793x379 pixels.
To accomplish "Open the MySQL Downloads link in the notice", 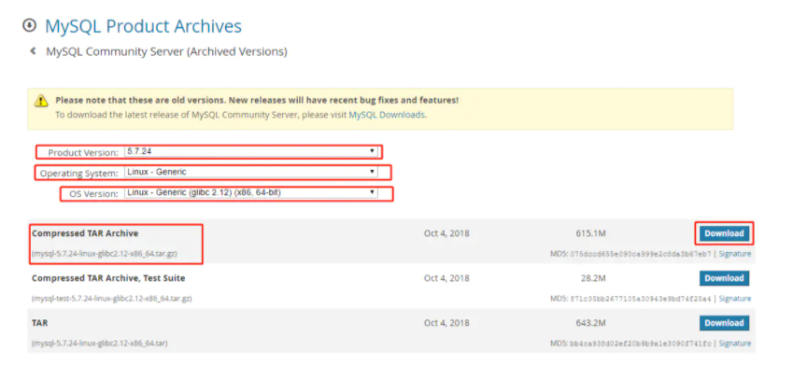I will click(x=387, y=115).
